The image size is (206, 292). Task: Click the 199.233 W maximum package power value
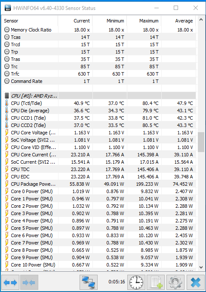pyautogui.click(x=148, y=184)
